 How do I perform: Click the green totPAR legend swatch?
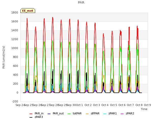[69, 114]
